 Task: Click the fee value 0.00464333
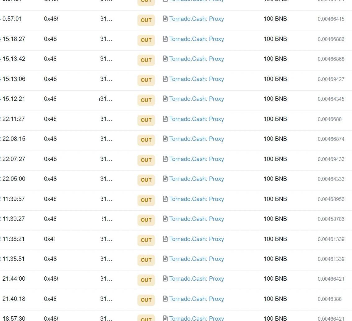pos(331,179)
